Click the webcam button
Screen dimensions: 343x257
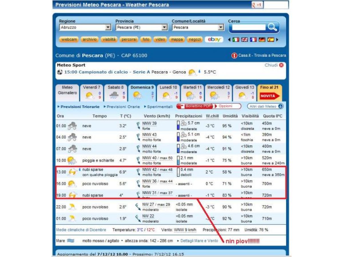coord(69,40)
